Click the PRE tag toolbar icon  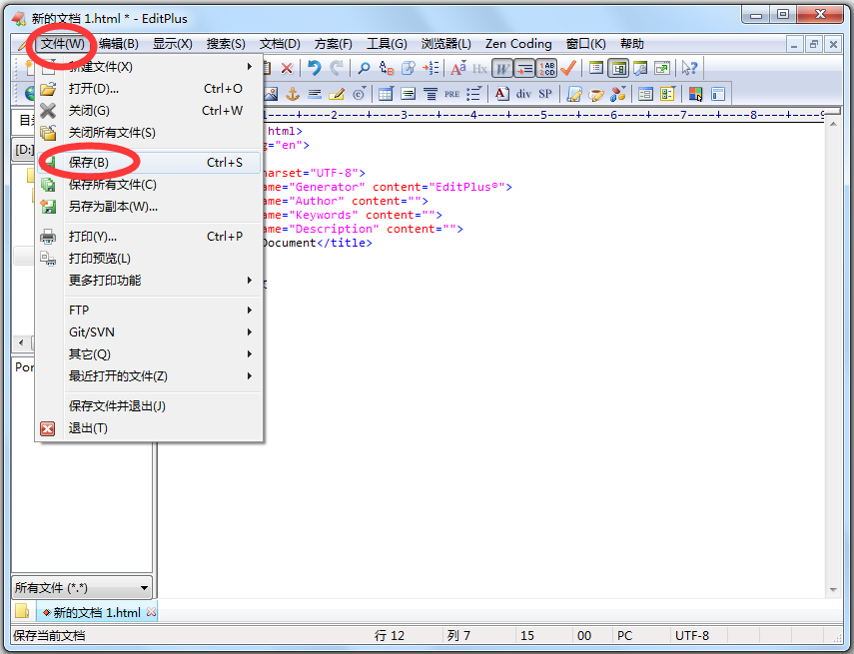click(x=453, y=93)
